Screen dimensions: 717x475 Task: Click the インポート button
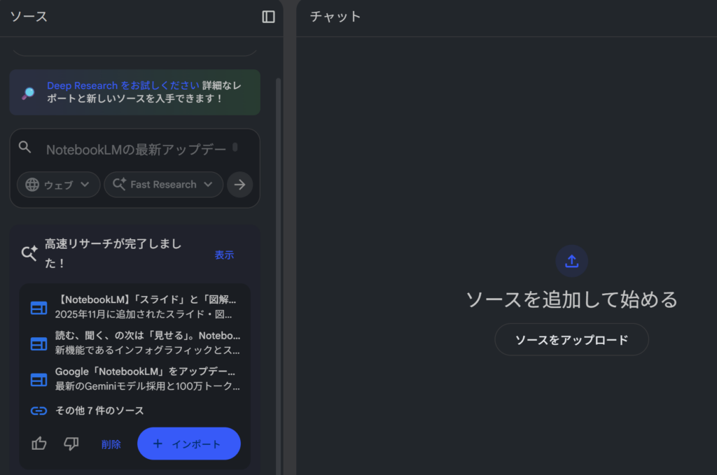click(188, 444)
